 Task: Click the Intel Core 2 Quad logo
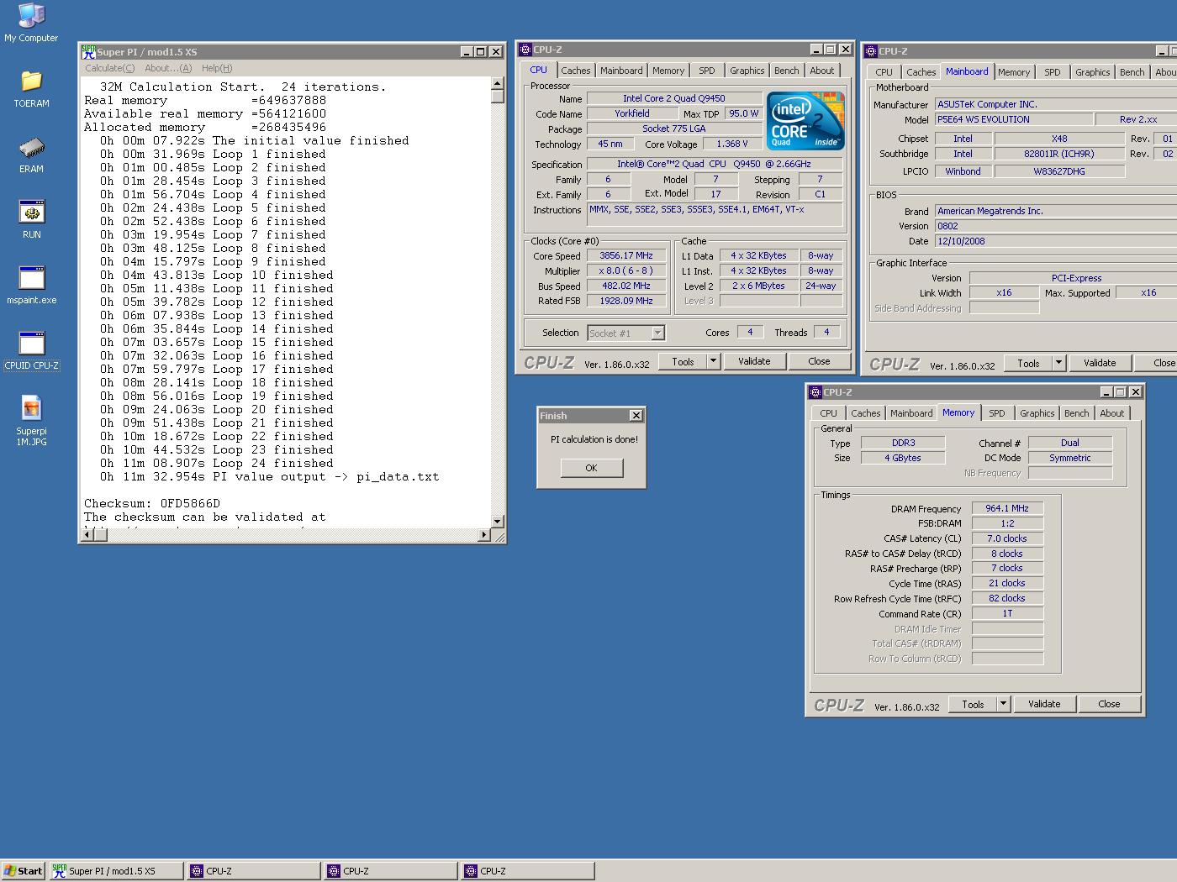(805, 121)
